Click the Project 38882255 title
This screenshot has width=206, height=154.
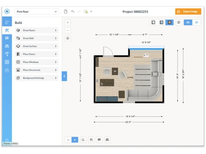tap(135, 11)
